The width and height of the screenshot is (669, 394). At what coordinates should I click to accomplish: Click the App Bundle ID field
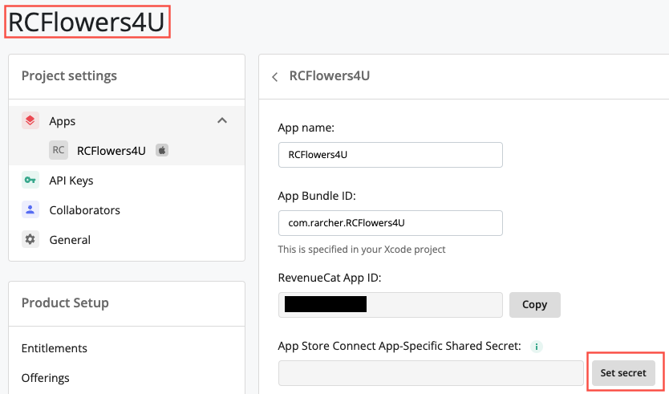(x=391, y=223)
